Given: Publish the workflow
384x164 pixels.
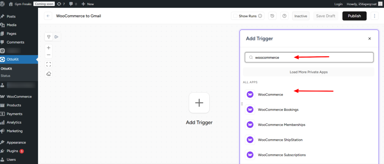Looking at the screenshot, I should (354, 16).
